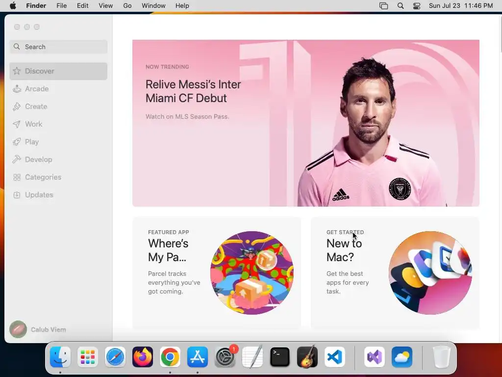
Task: Select Discover in the sidebar
Action: 58,71
